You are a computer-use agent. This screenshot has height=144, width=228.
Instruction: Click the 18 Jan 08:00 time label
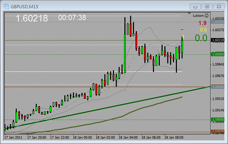tap(174, 137)
